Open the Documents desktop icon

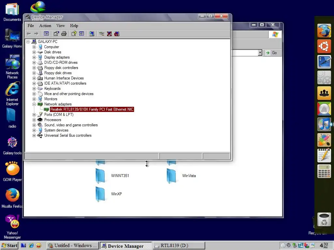pyautogui.click(x=12, y=12)
